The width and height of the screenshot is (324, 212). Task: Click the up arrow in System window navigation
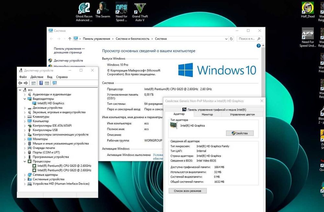pos(70,39)
